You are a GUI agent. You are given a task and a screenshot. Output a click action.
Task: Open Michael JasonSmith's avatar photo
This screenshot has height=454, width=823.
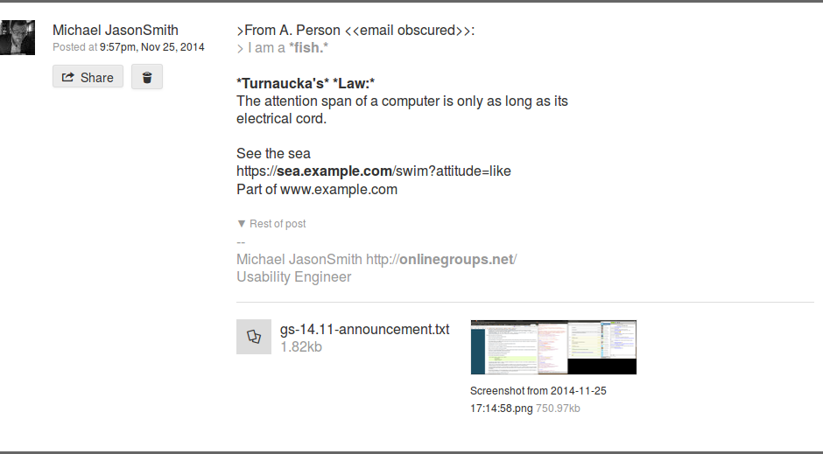(x=18, y=38)
